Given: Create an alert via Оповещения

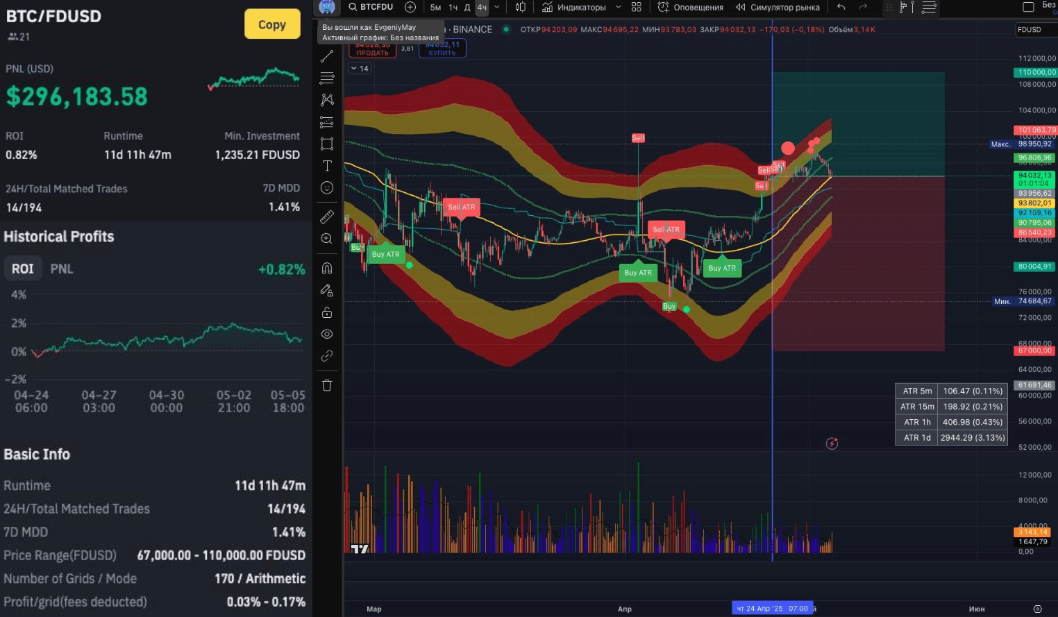Looking at the screenshot, I should [691, 7].
